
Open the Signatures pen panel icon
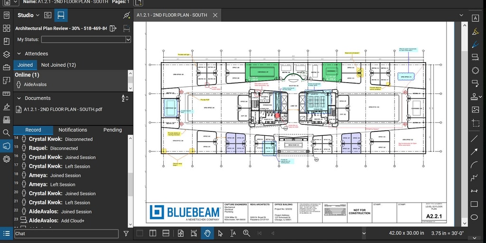tap(7, 107)
